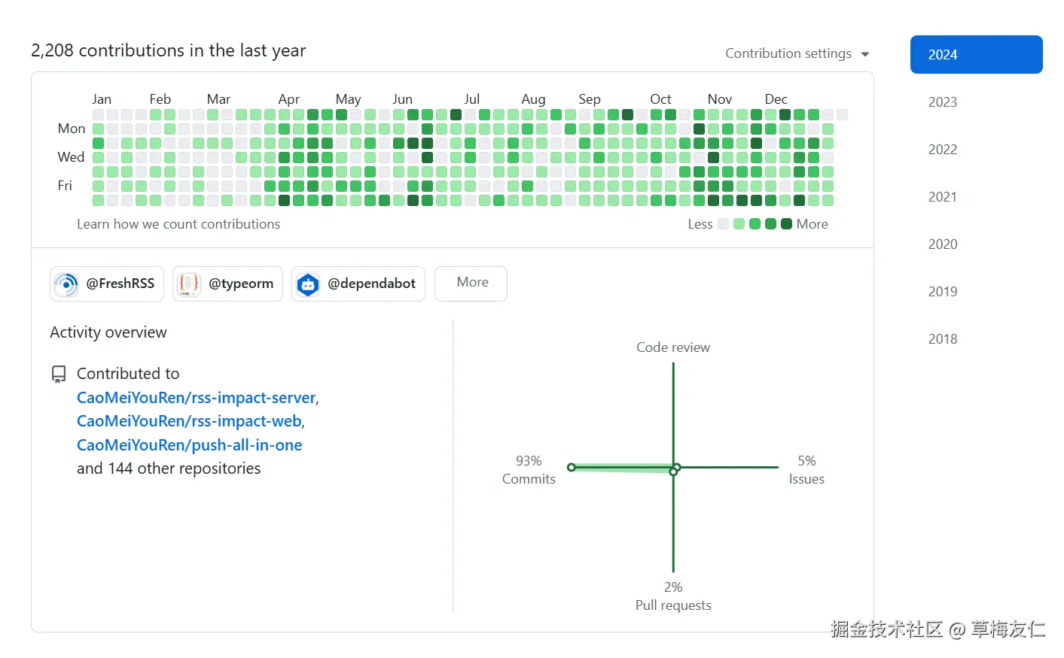Open the CaoMeiYouRen/push-all-in-one repository link
The width and height of the screenshot is (1064, 658).
(189, 445)
